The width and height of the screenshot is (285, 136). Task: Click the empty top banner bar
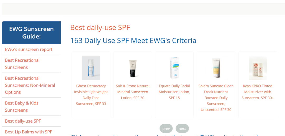pyautogui.click(x=143, y=9)
